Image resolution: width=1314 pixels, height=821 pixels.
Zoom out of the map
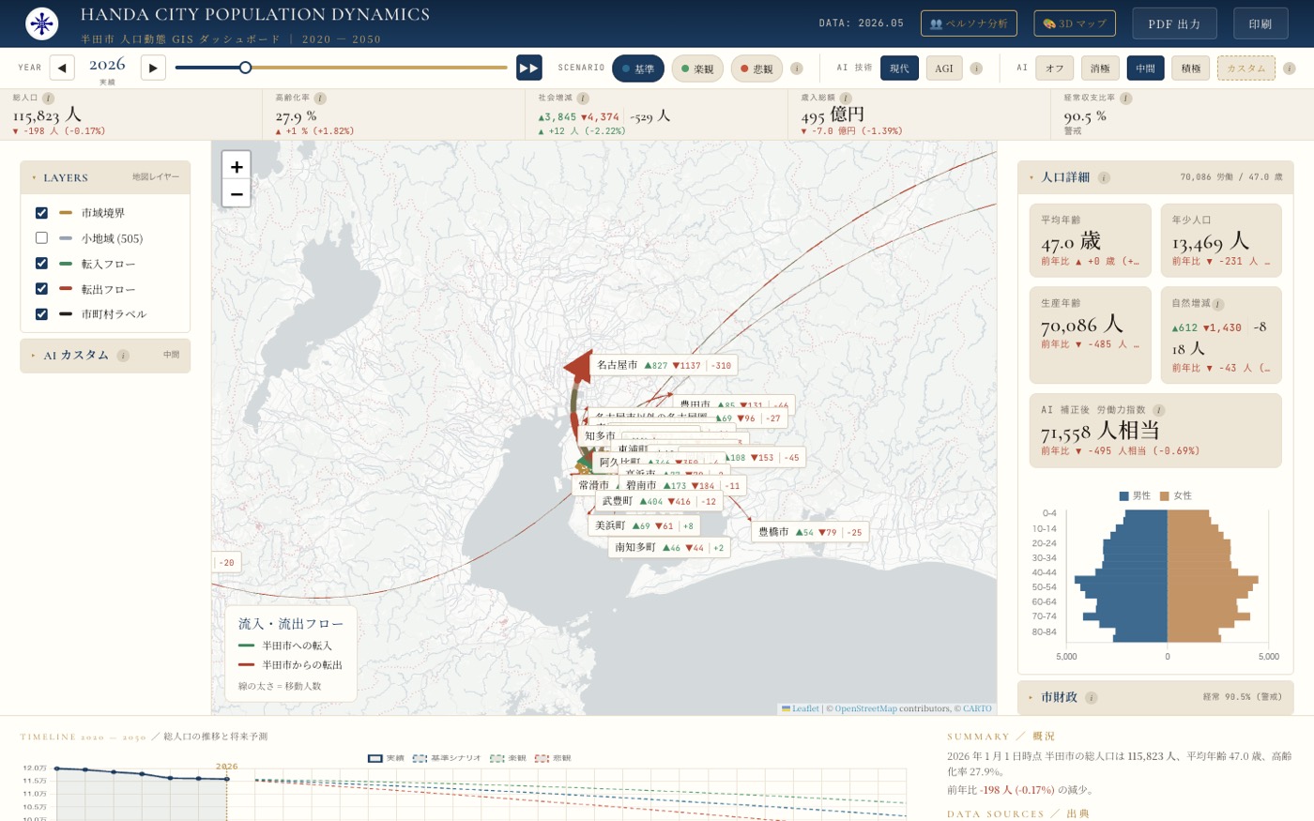[237, 193]
